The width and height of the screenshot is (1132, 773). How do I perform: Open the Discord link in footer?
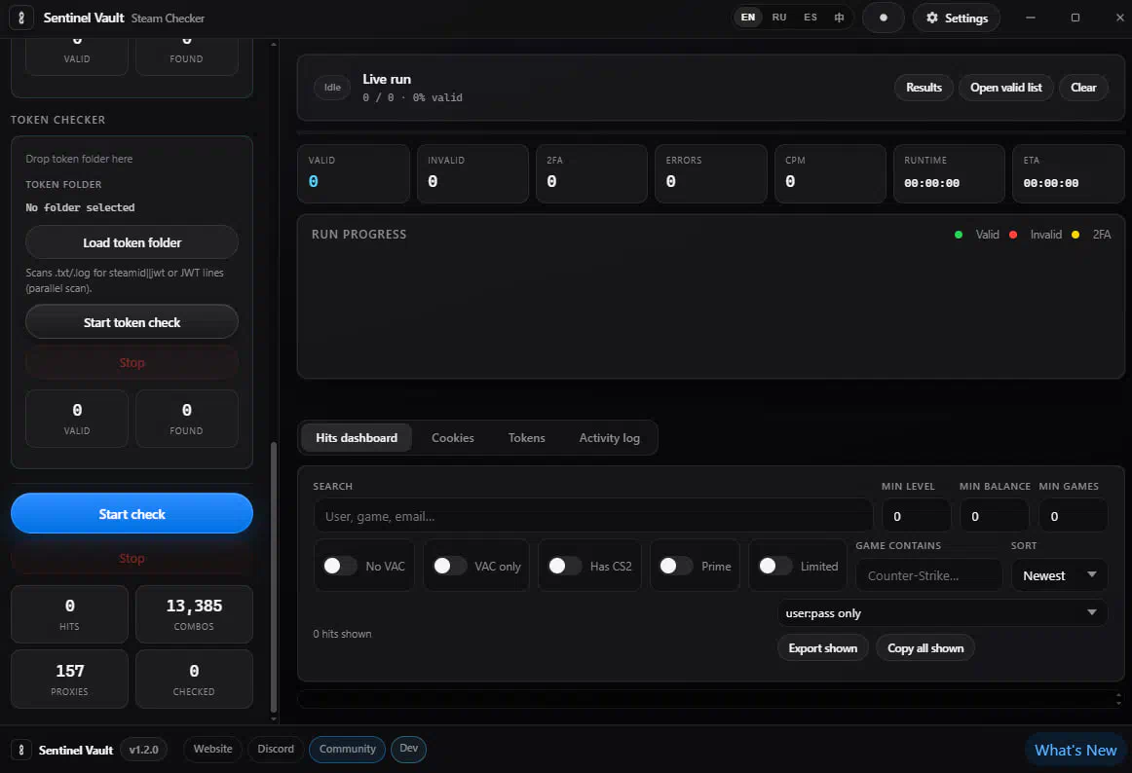(x=276, y=750)
